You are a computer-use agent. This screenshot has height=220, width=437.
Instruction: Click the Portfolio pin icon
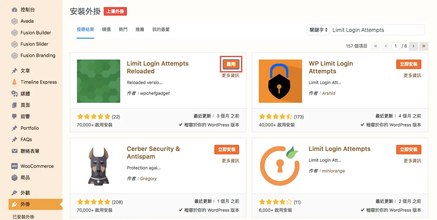coord(14,128)
